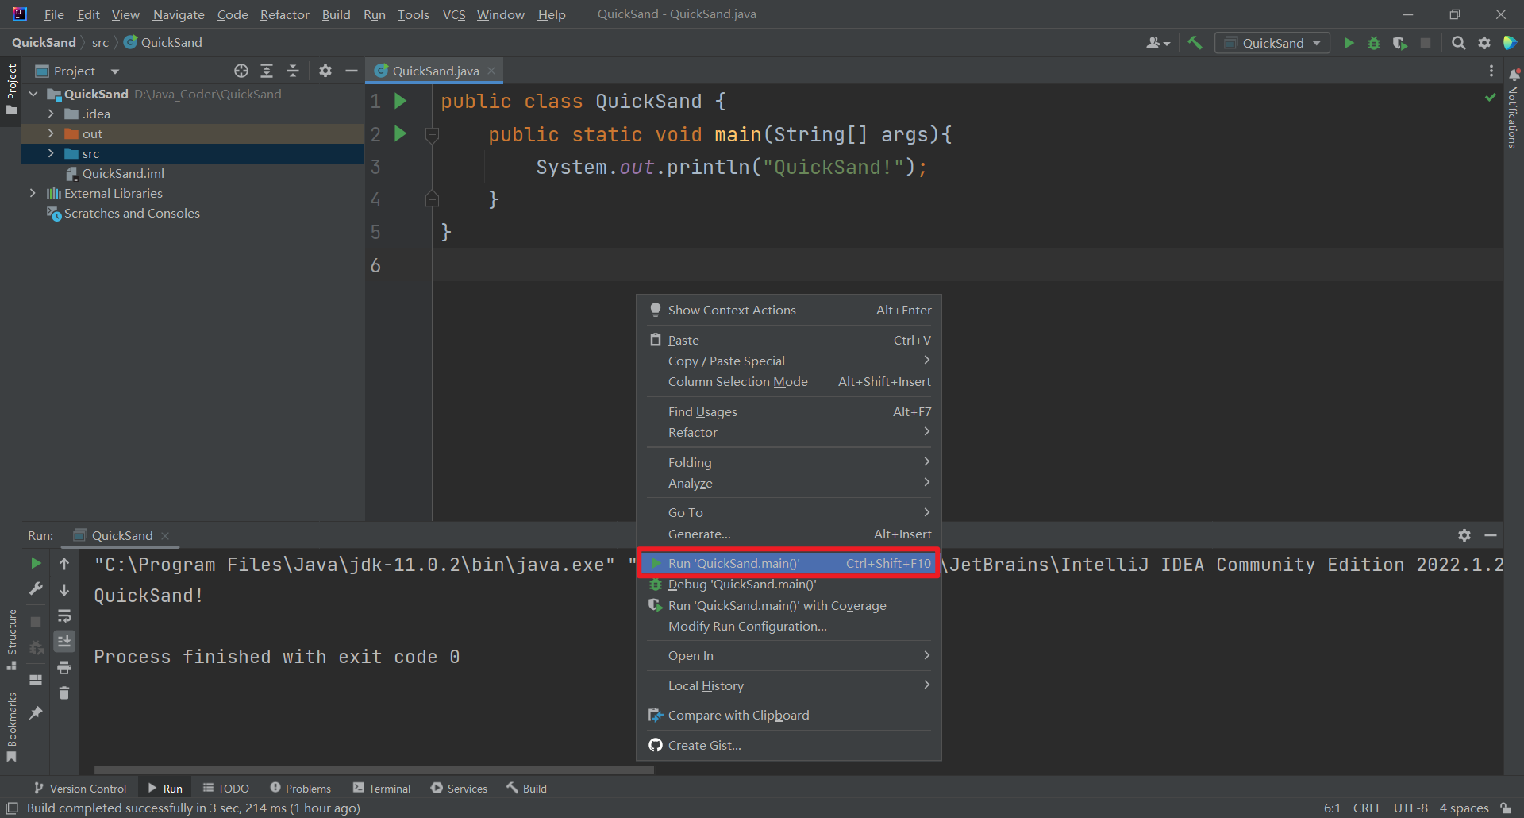Screen dimensions: 1524x818
Task: Toggle soft-wrap in the Run console
Action: coord(64,616)
